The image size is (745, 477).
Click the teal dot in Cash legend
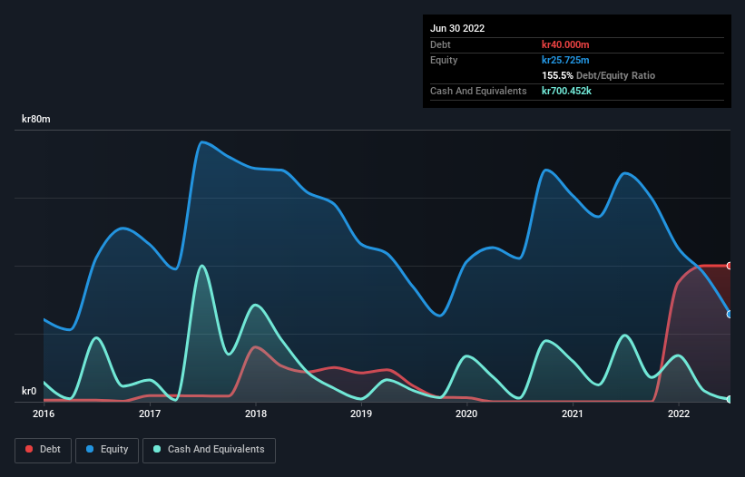point(157,449)
